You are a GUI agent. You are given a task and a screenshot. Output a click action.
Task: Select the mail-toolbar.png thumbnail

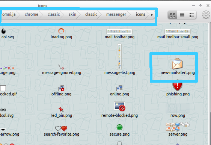click(119, 32)
